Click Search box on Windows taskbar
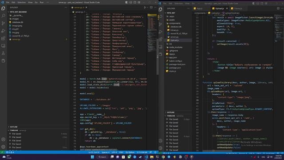The width and height of the screenshot is (284, 160). point(103,157)
